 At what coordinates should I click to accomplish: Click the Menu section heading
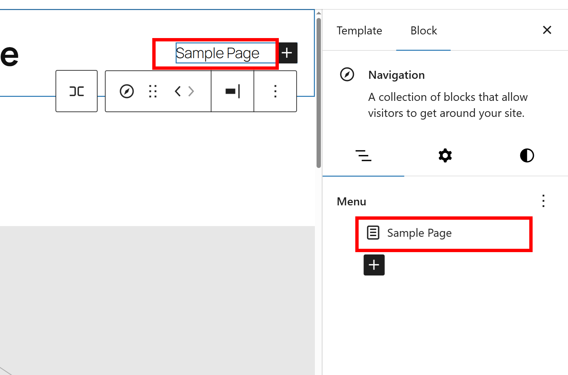(x=351, y=202)
